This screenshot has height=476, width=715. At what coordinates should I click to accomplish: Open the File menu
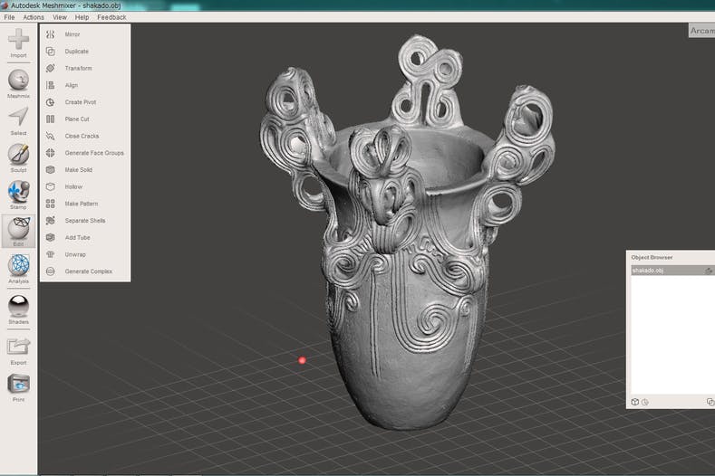pyautogui.click(x=7, y=17)
